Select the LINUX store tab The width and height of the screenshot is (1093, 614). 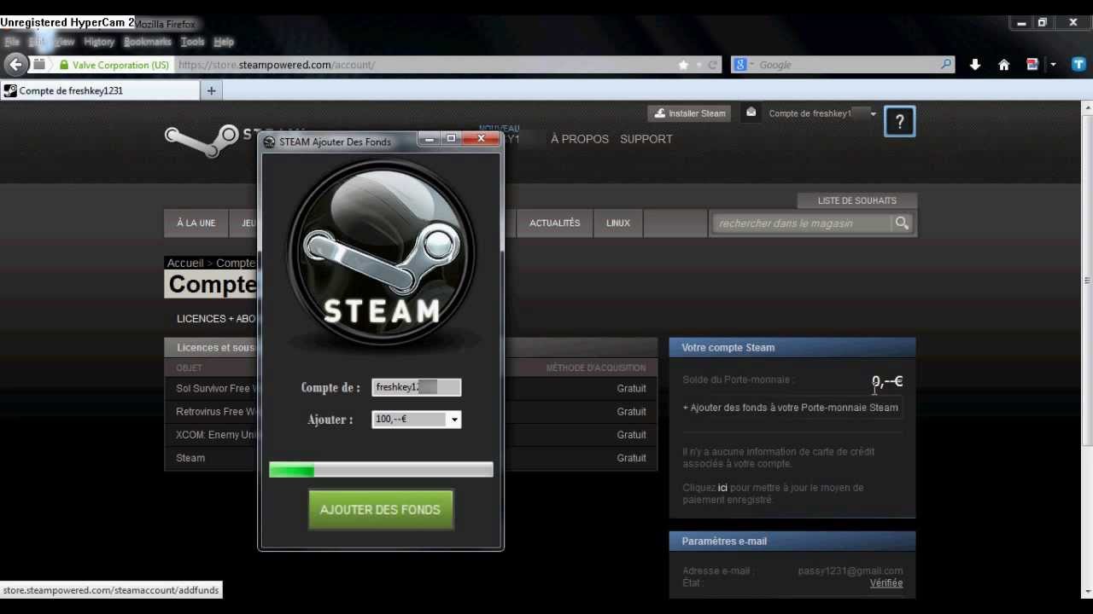click(618, 223)
